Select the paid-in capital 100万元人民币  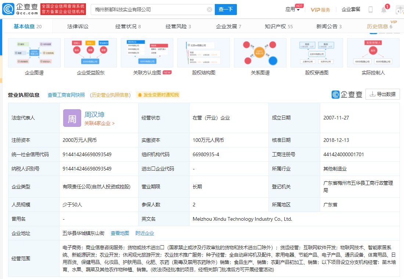click(x=208, y=140)
